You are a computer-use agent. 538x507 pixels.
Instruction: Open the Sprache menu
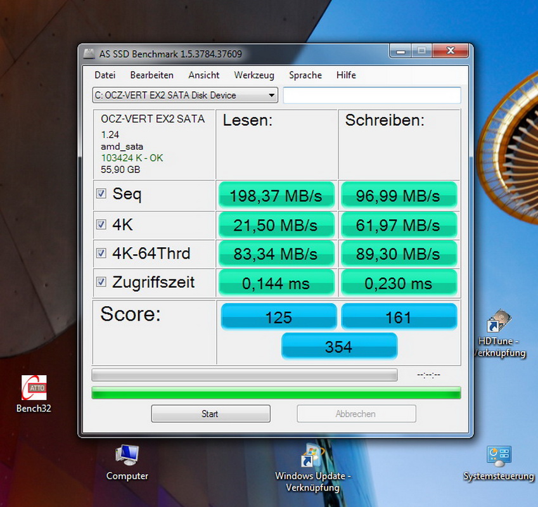click(305, 75)
